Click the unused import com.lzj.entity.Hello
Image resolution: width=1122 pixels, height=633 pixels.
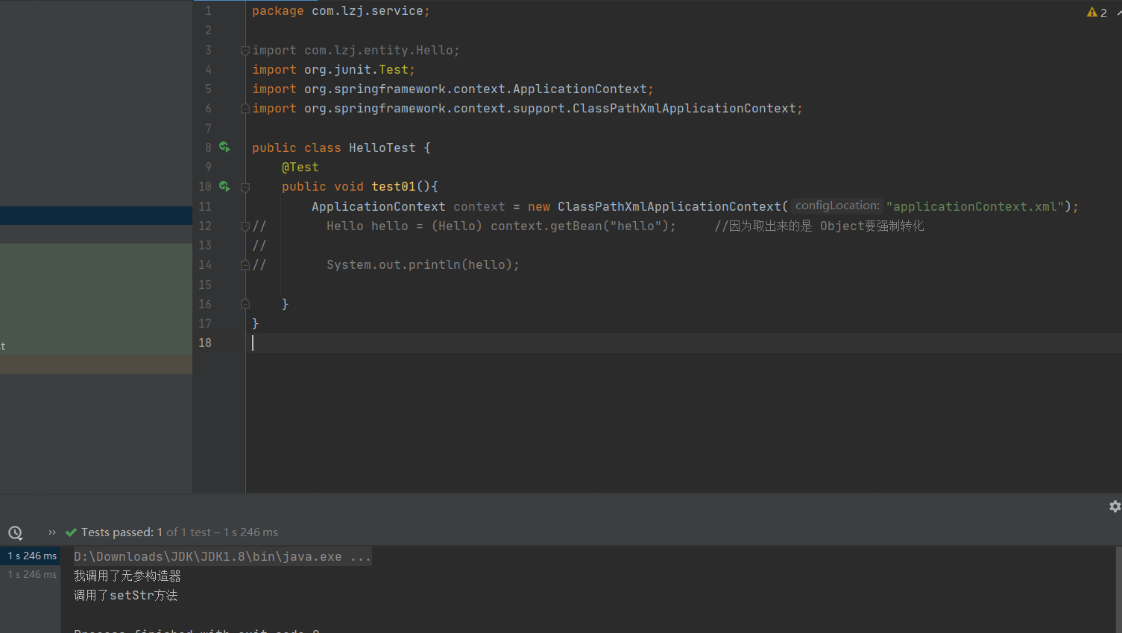(356, 50)
